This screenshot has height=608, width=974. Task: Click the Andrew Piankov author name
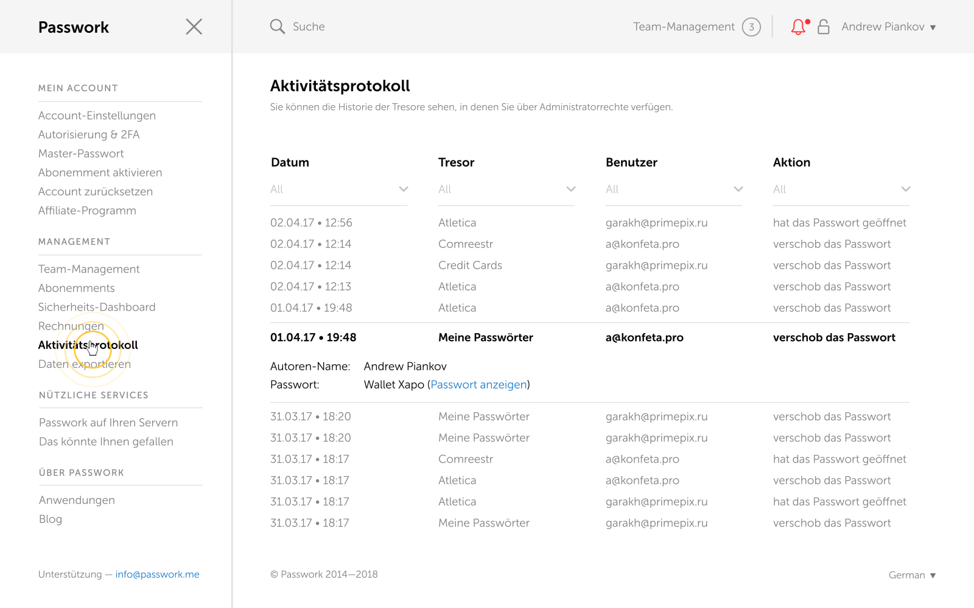tap(405, 367)
